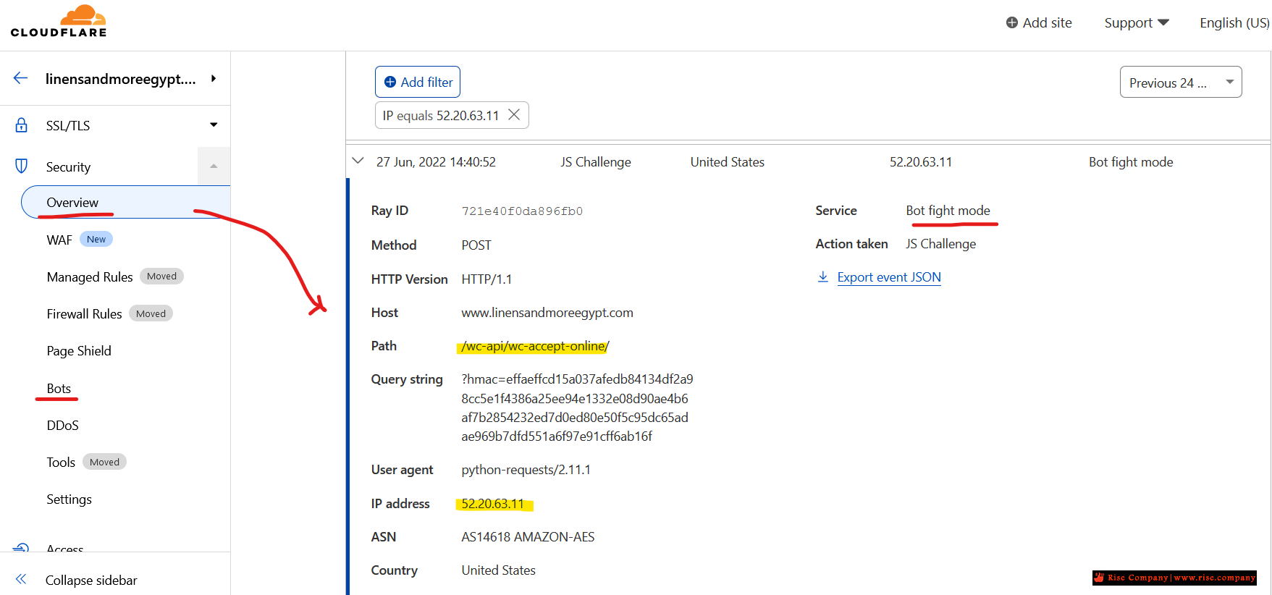Collapse the Security section arrow

214,166
